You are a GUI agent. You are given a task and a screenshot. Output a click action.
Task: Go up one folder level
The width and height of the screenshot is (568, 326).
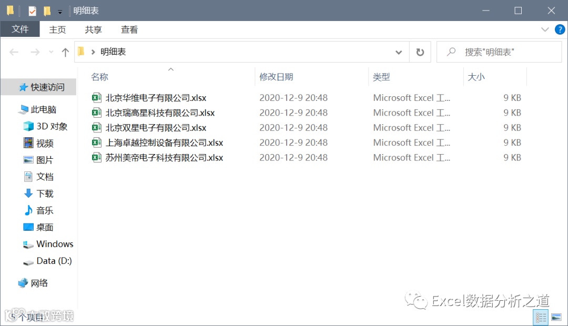point(65,52)
